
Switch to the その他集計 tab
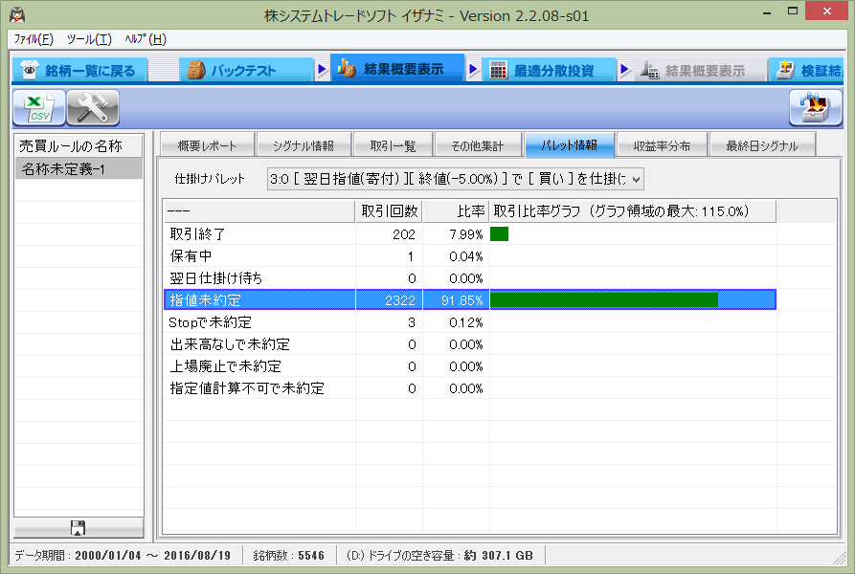coord(478,145)
